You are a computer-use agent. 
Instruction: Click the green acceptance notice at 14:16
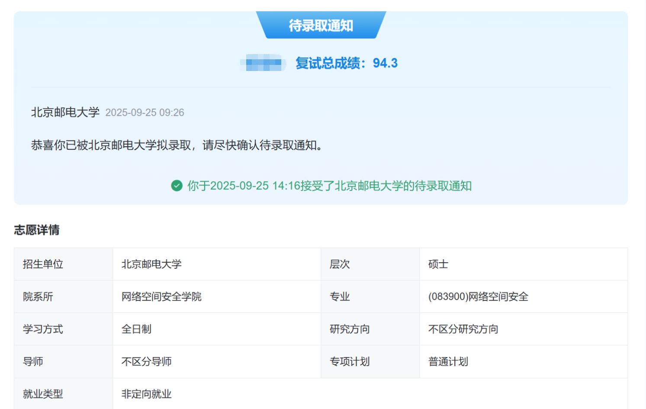329,186
